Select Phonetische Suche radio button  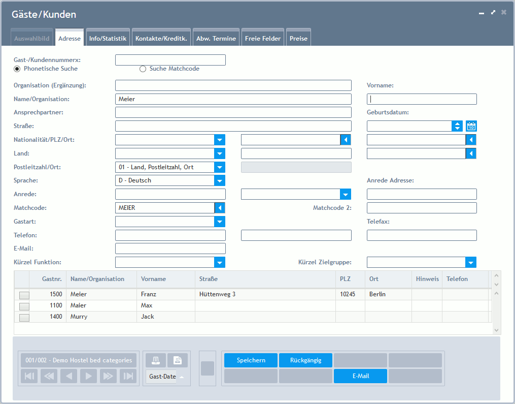pyautogui.click(x=17, y=69)
